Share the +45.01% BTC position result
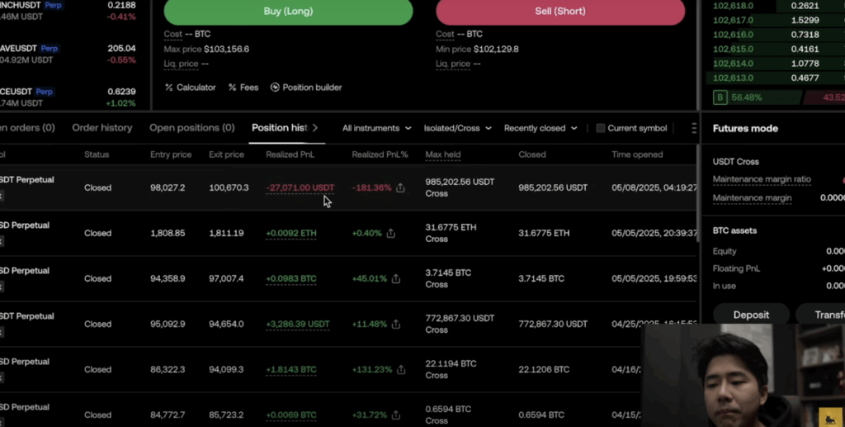The height and width of the screenshot is (427, 845). click(x=396, y=279)
